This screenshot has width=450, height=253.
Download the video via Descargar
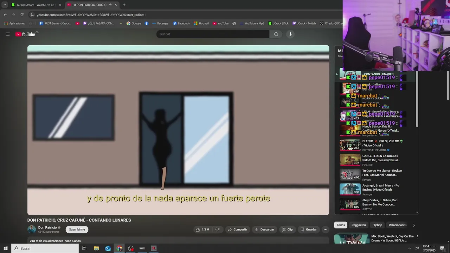tap(264, 229)
